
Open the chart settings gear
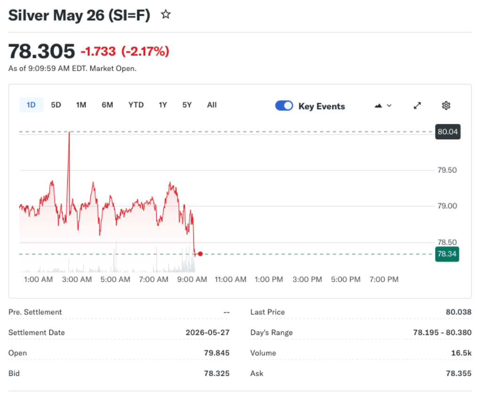(446, 106)
